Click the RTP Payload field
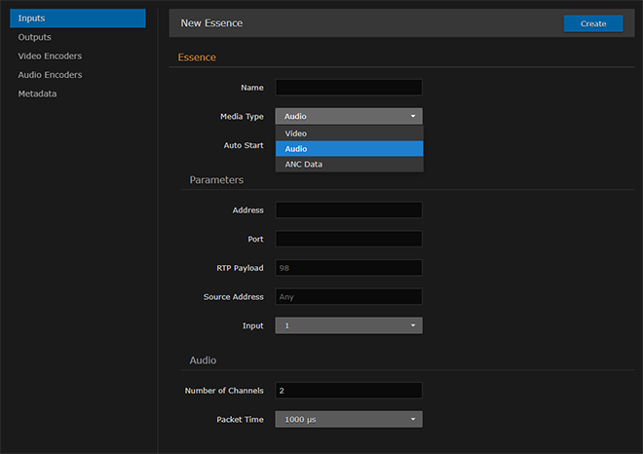Screen dimensions: 643x454 coord(349,268)
